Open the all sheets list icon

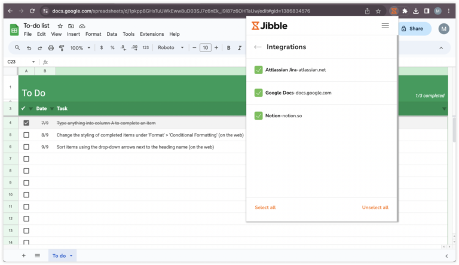pos(37,255)
